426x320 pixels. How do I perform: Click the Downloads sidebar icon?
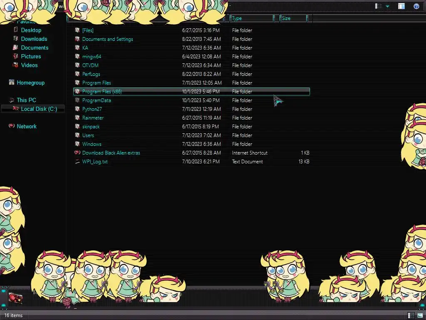coord(16,39)
